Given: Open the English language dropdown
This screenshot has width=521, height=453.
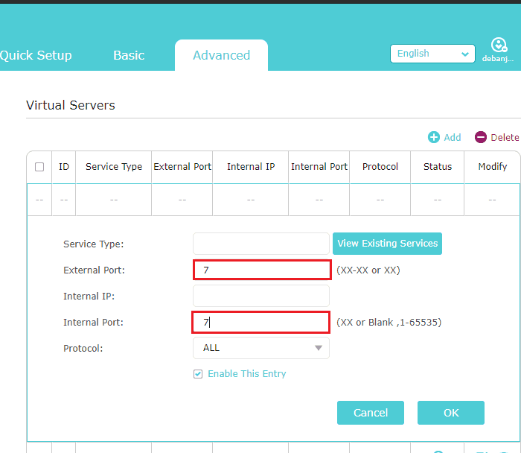Looking at the screenshot, I should click(x=432, y=54).
